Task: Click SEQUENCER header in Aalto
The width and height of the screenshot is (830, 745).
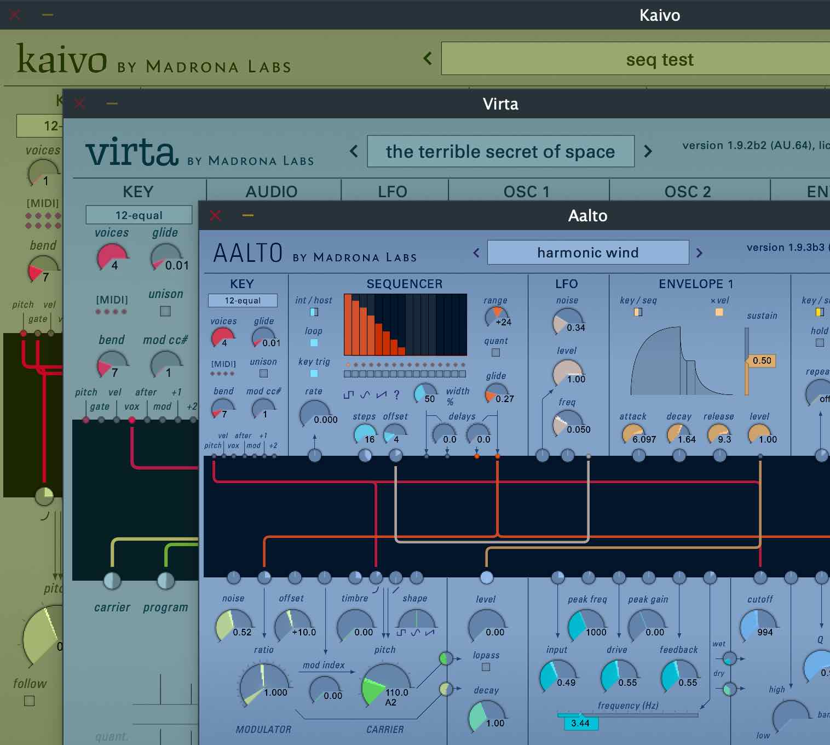Action: [405, 284]
